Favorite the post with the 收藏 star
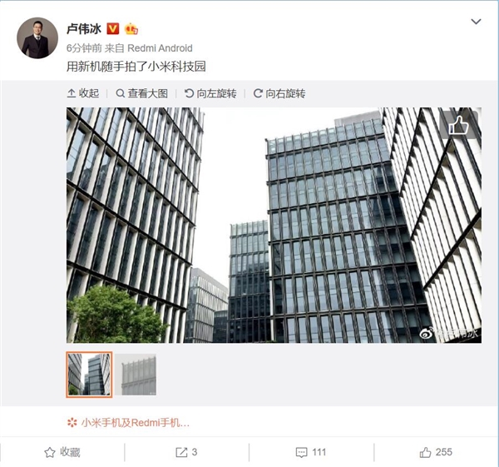 62,452
